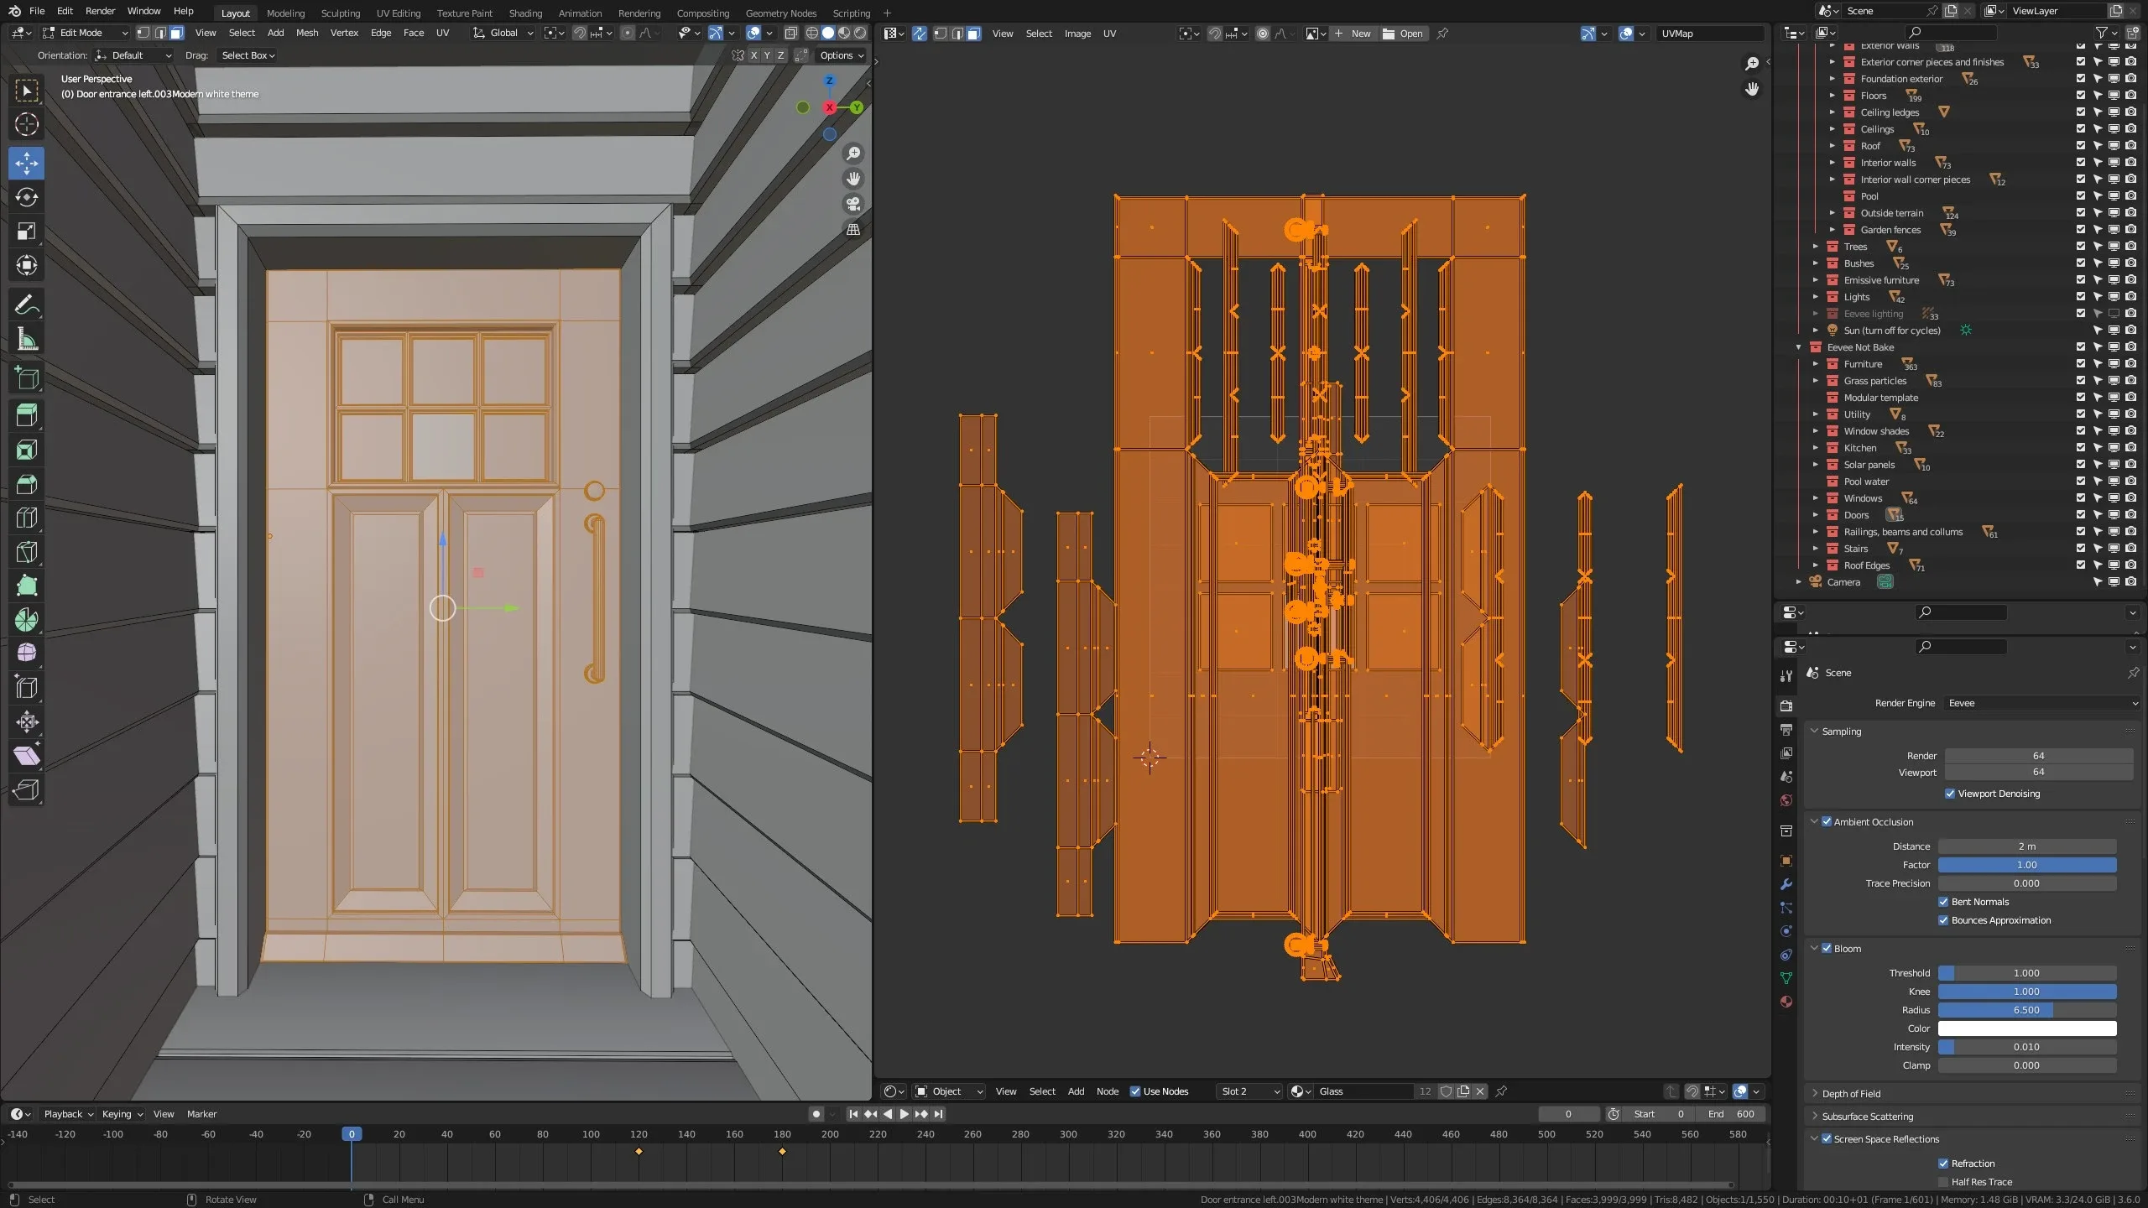Click the play animation button

pos(904,1114)
